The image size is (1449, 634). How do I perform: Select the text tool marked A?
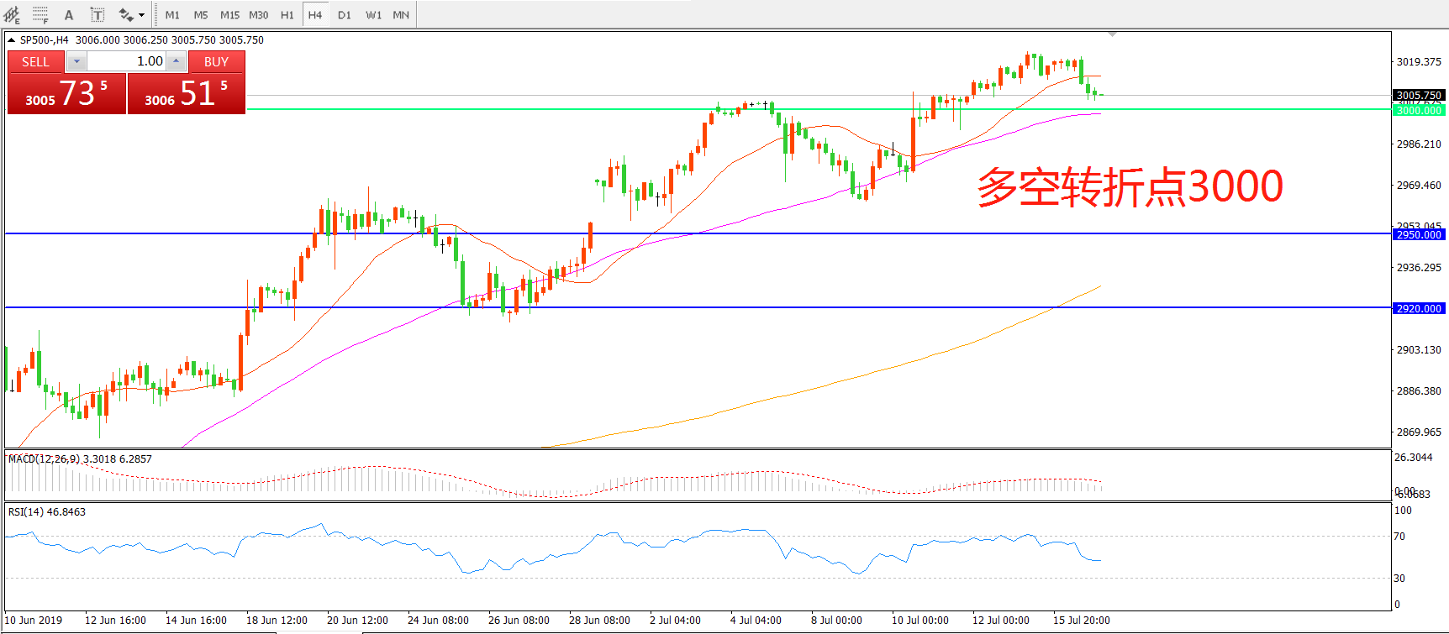tap(69, 14)
